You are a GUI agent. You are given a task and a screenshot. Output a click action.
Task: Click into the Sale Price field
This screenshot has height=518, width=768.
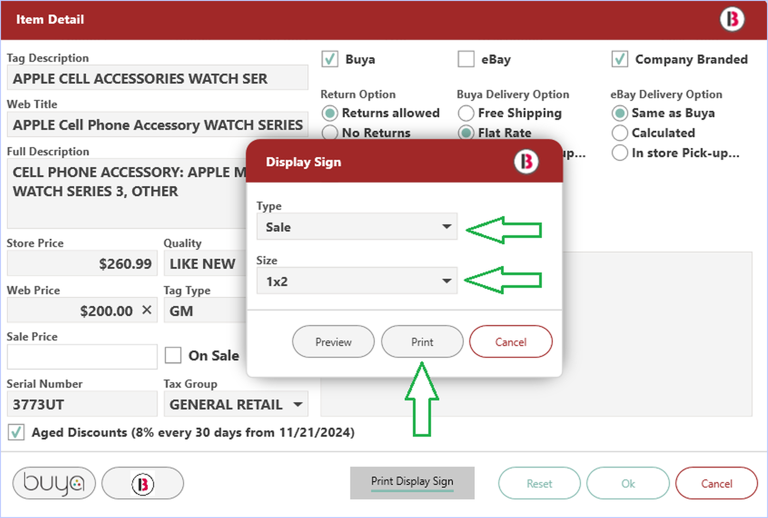pos(82,357)
